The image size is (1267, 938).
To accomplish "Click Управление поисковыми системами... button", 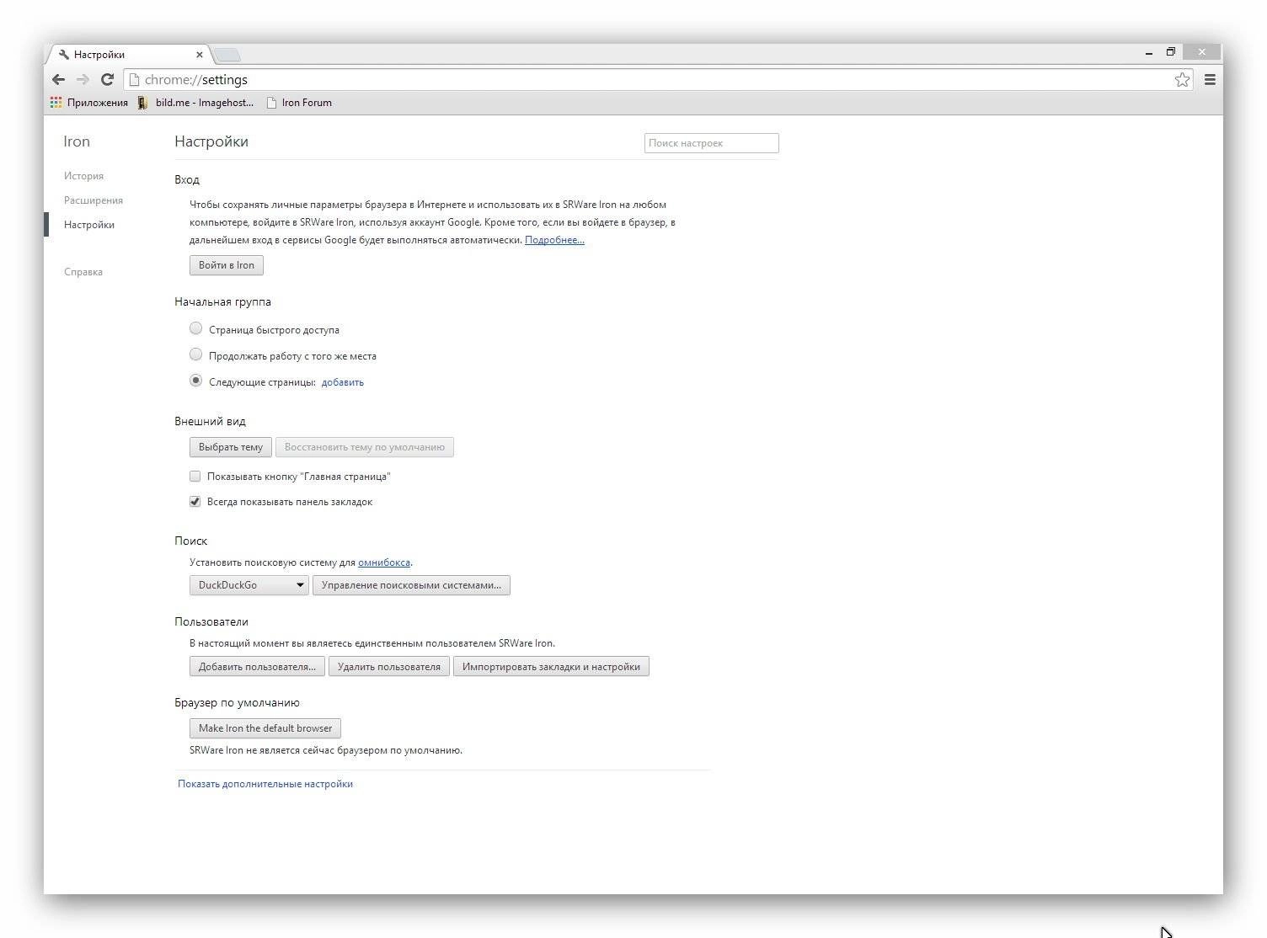I will coord(411,585).
